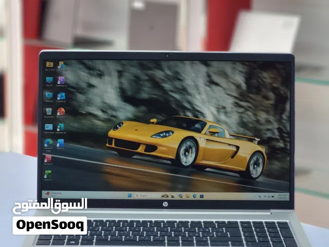The image size is (329, 247).
Task: Open the Copilot icon on taskbar
Action: [x=180, y=196]
